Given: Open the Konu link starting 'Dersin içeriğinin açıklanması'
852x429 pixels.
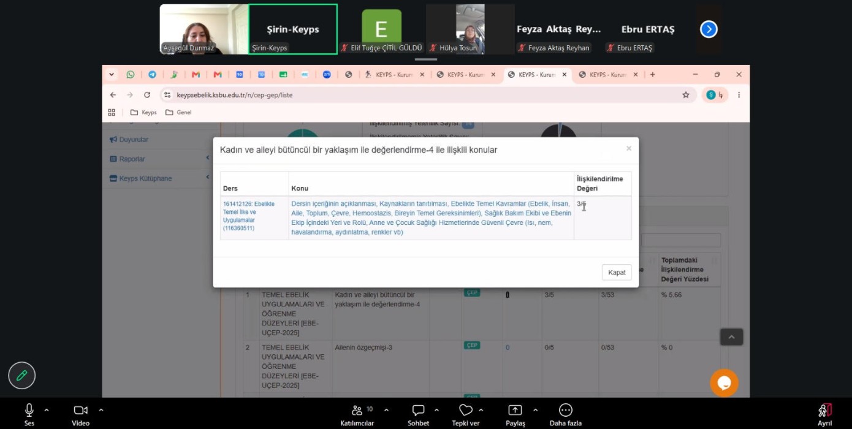Looking at the screenshot, I should pos(431,218).
